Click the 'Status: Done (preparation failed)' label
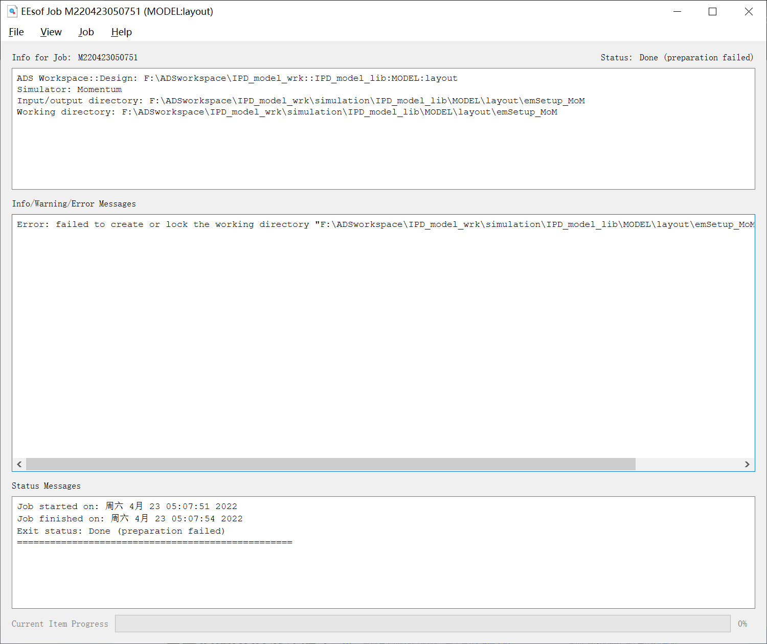Viewport: 767px width, 644px height. point(677,57)
